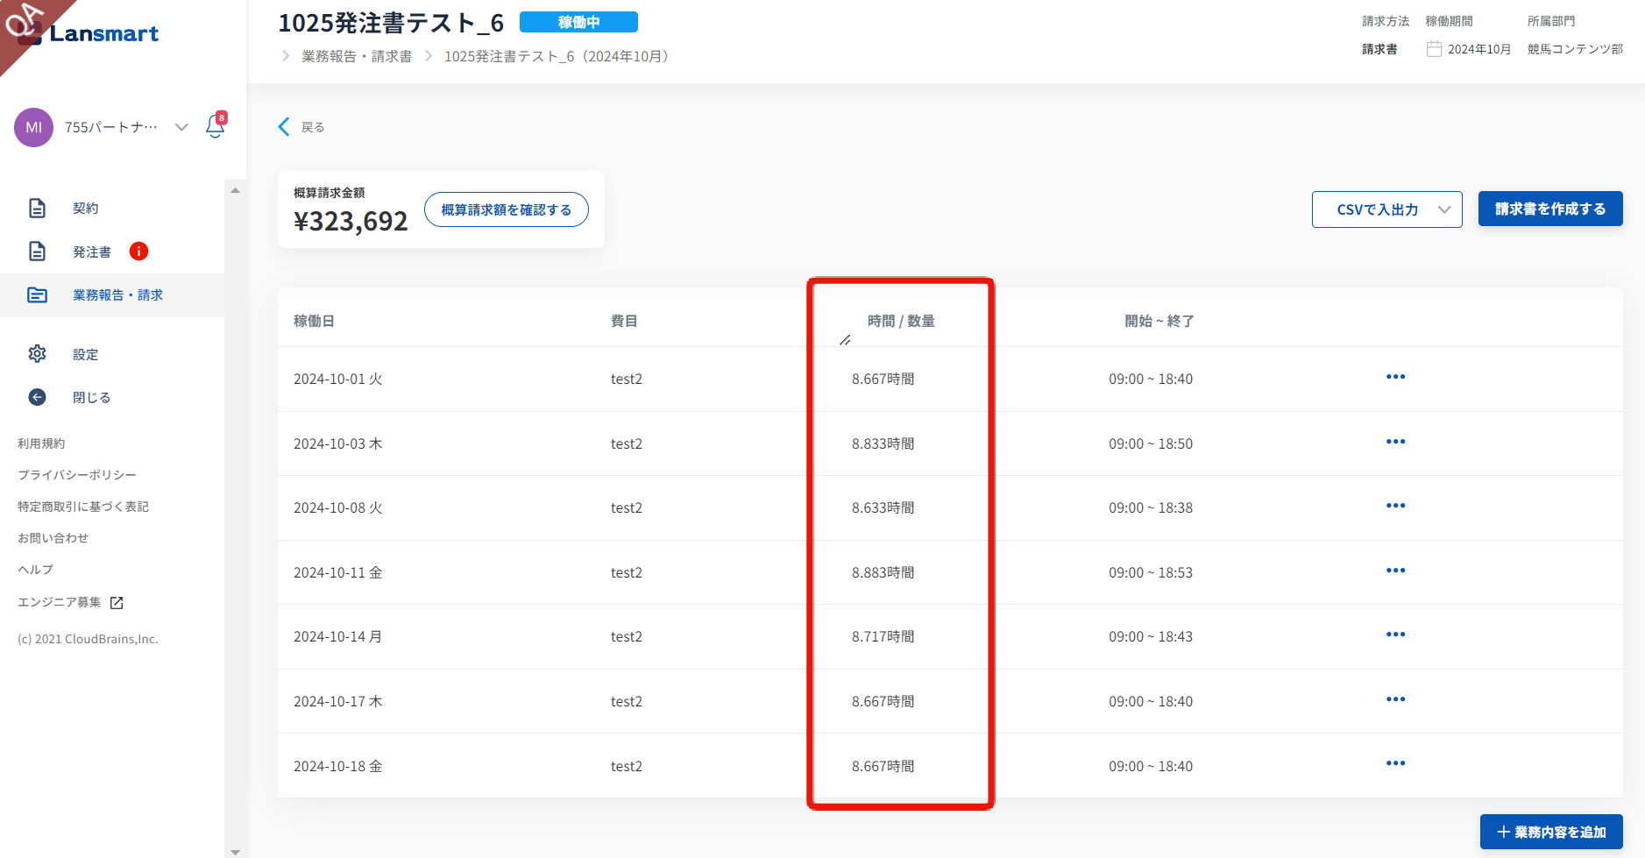Click the back chevron icon
The image size is (1645, 858).
(284, 127)
